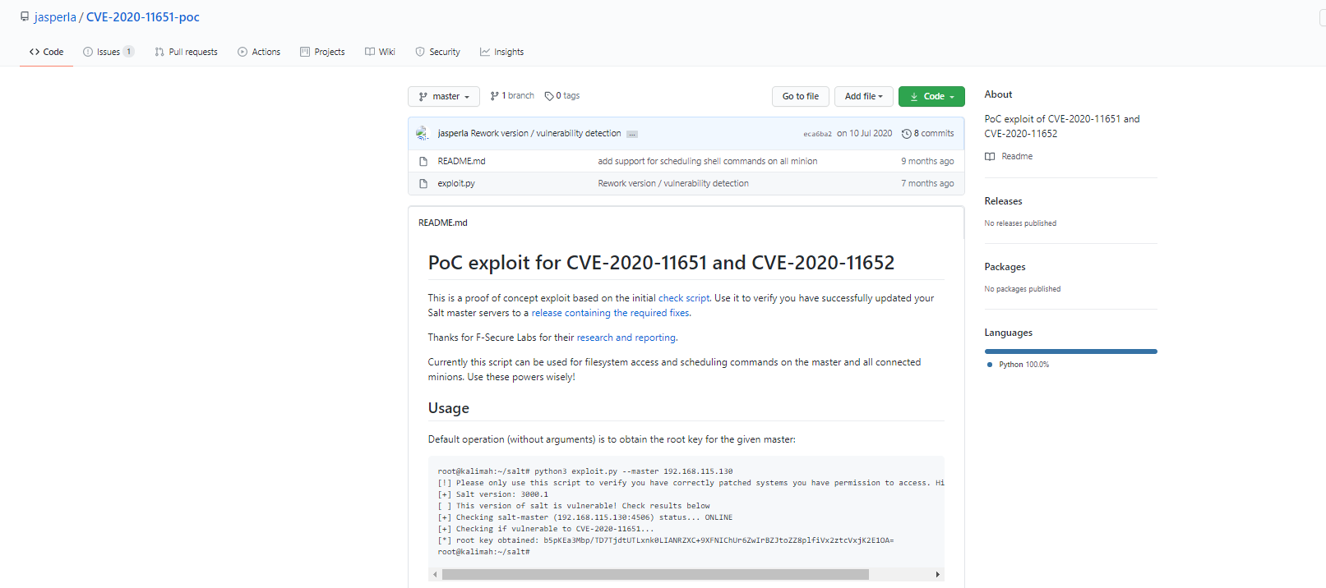Open the CVE-2020-11651-poc repository link
The width and height of the screenshot is (1326, 588).
(143, 17)
